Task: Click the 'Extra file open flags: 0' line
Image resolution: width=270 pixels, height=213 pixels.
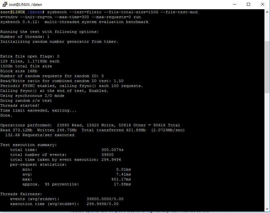Action: 30,56
